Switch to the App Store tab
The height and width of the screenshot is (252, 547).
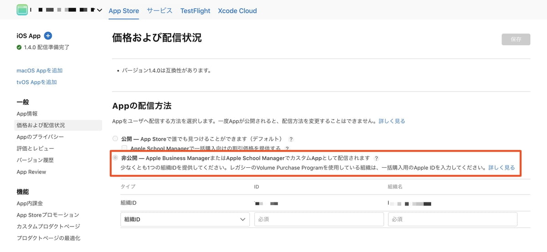tap(124, 10)
